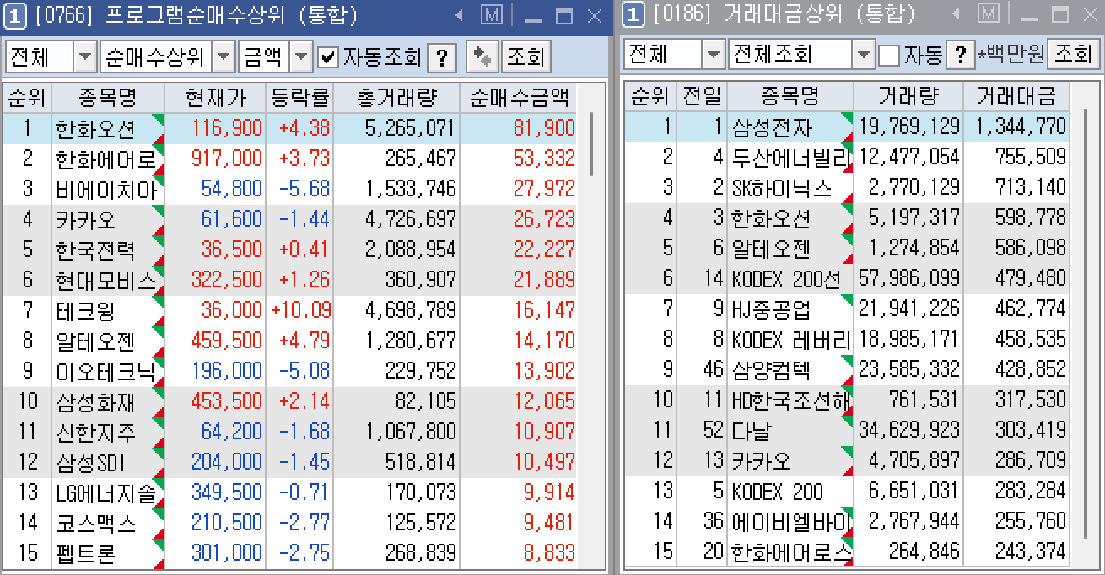Image resolution: width=1105 pixels, height=575 pixels.
Task: Sort by 총거래량 column header
Action: click(396, 97)
